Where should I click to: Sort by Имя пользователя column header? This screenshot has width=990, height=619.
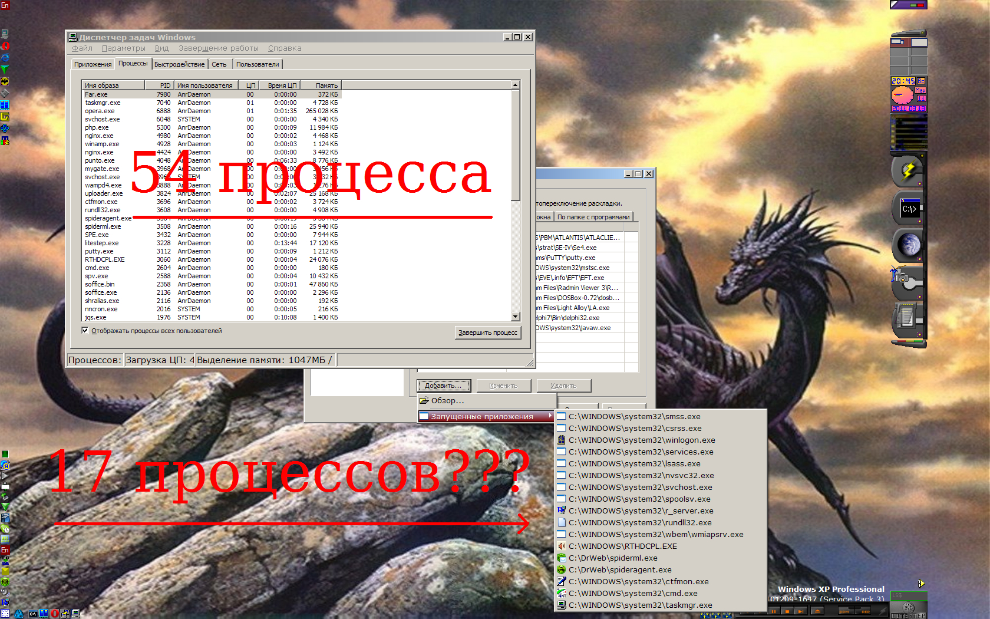point(206,85)
